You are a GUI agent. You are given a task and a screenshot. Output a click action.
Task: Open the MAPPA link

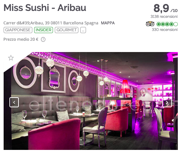[108, 23]
